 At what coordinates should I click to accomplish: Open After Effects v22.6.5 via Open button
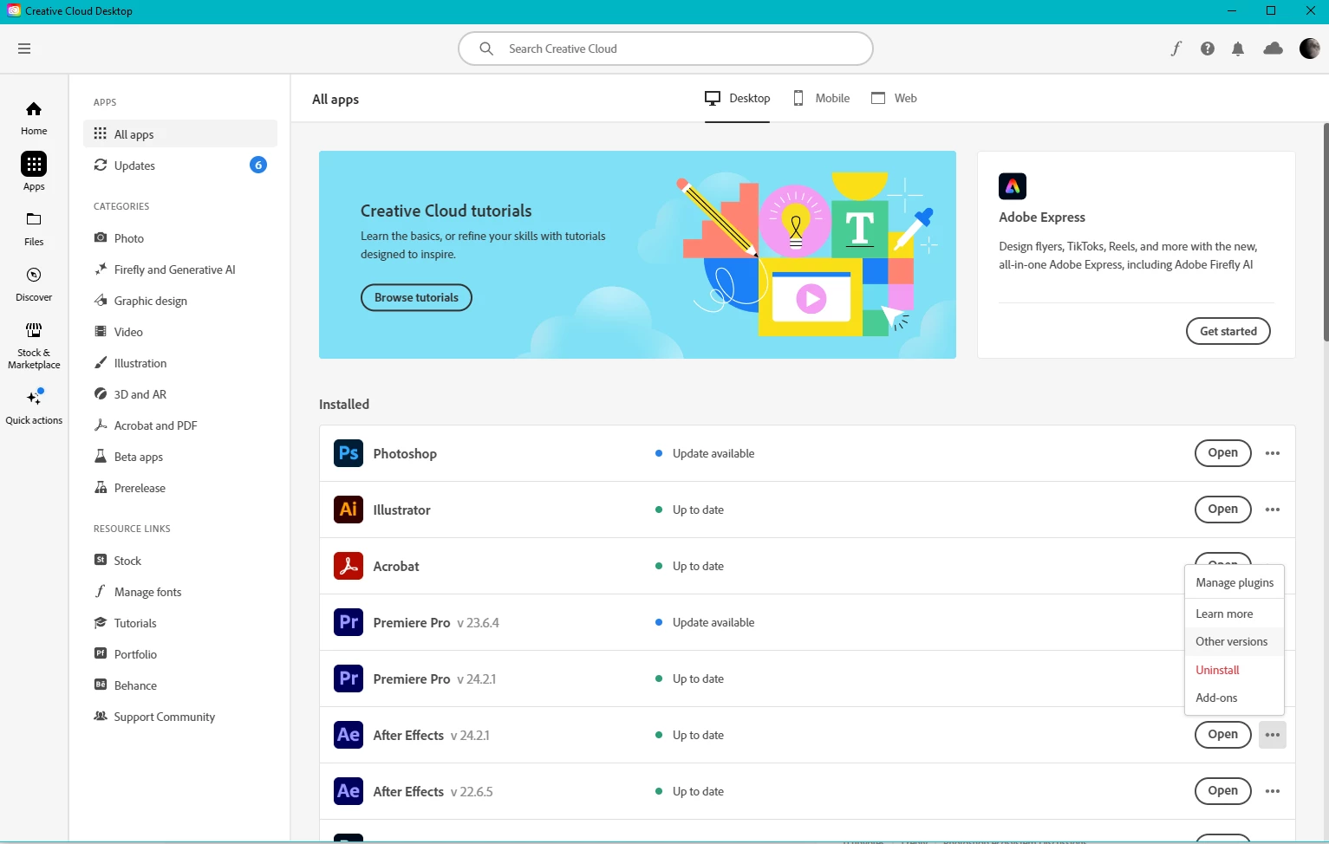[1222, 791]
